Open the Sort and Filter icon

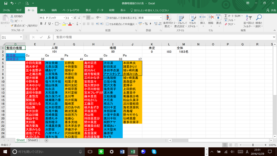coord(249,18)
